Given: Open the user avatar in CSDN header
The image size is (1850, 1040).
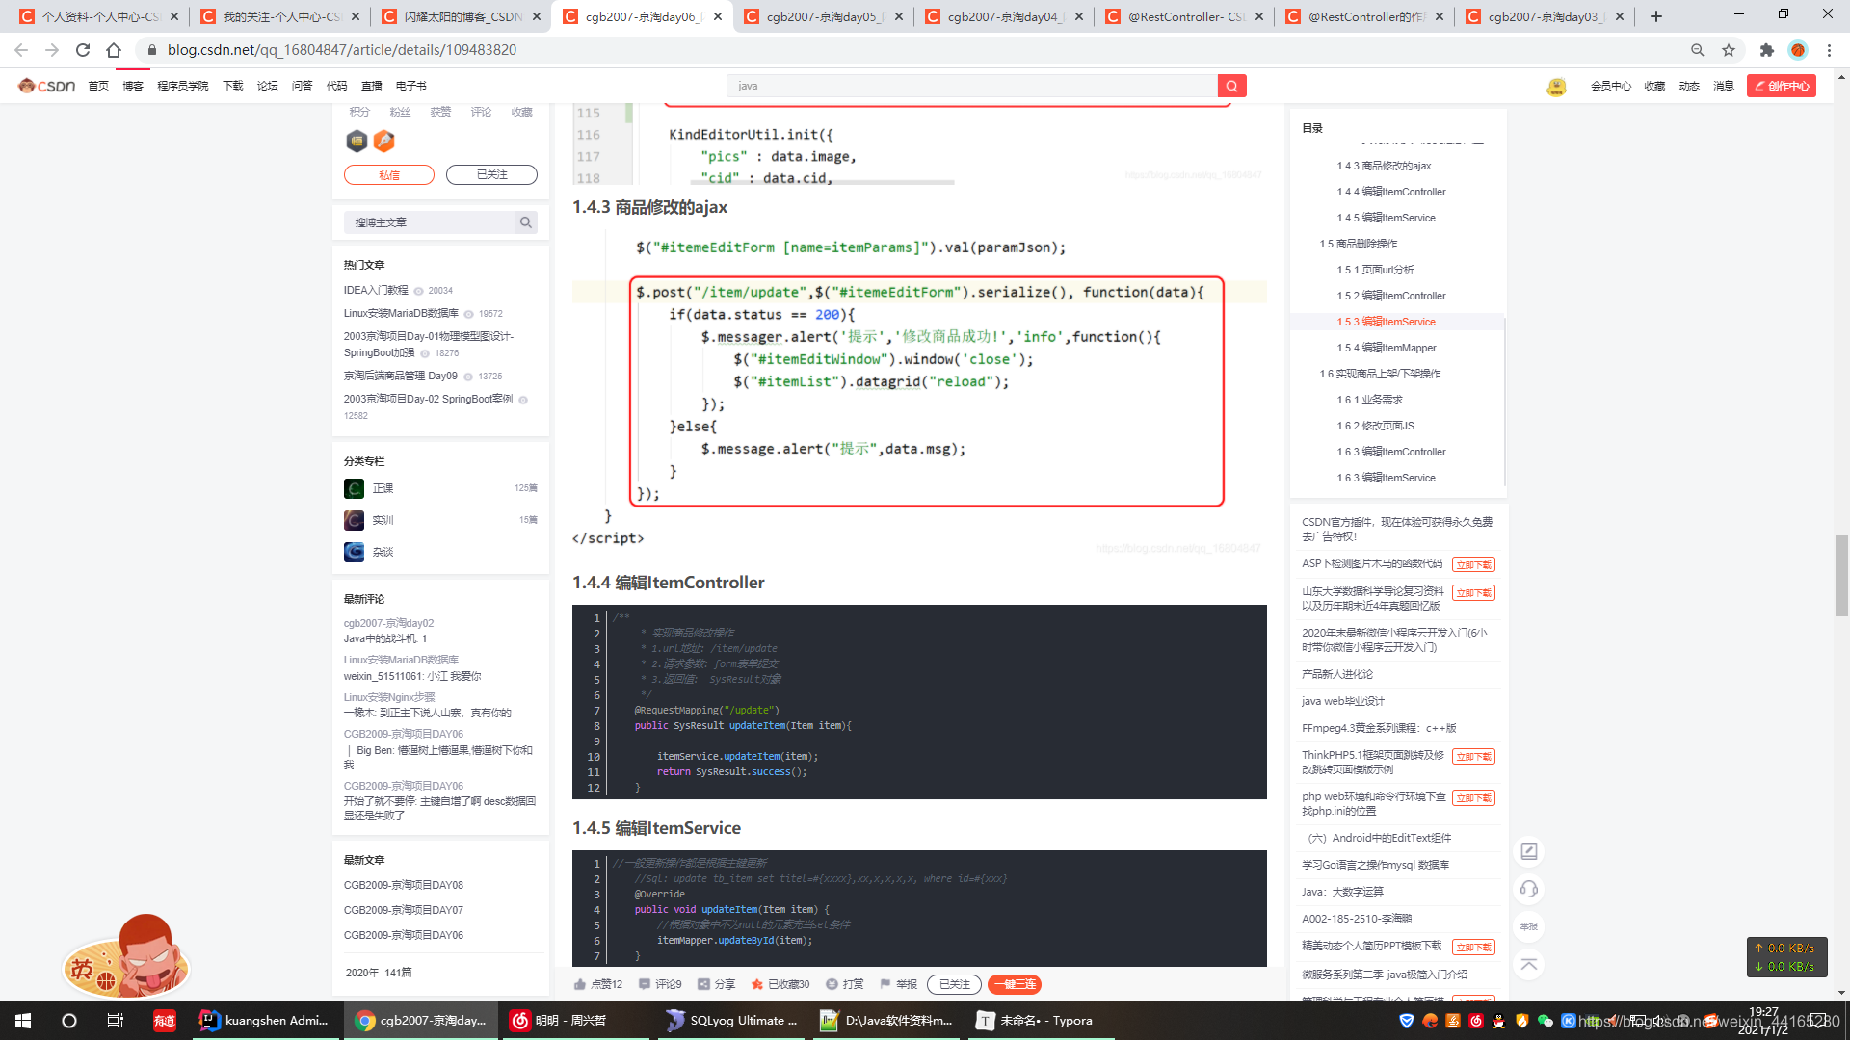Looking at the screenshot, I should 1556,87.
